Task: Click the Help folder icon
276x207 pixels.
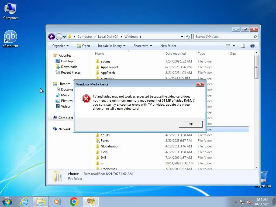Action: click(98, 152)
